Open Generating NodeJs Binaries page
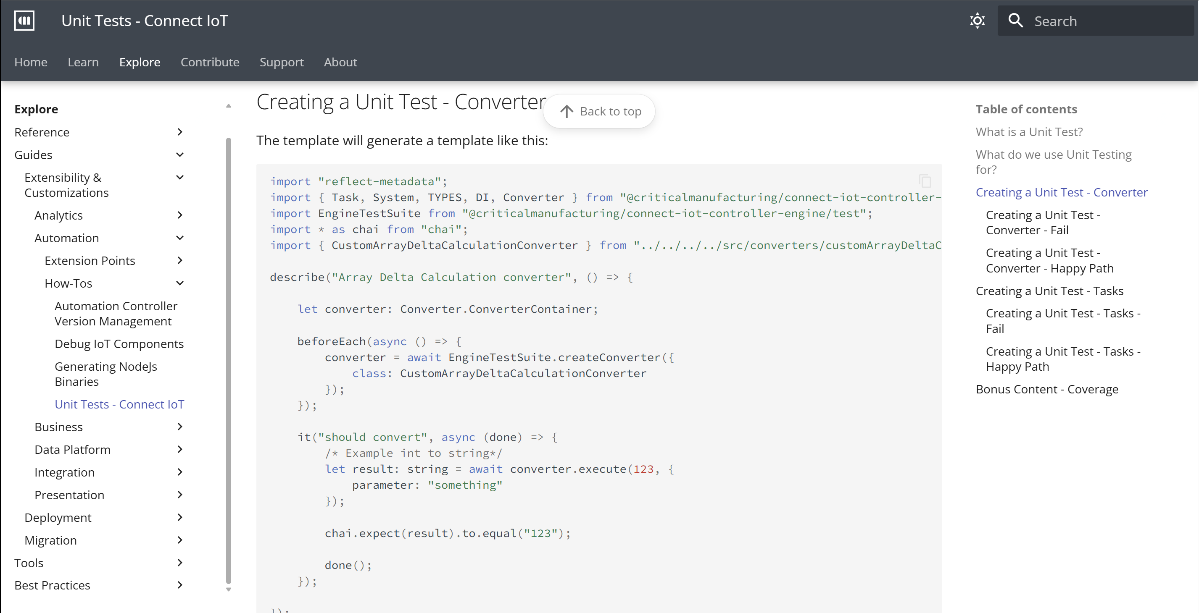 pyautogui.click(x=105, y=375)
